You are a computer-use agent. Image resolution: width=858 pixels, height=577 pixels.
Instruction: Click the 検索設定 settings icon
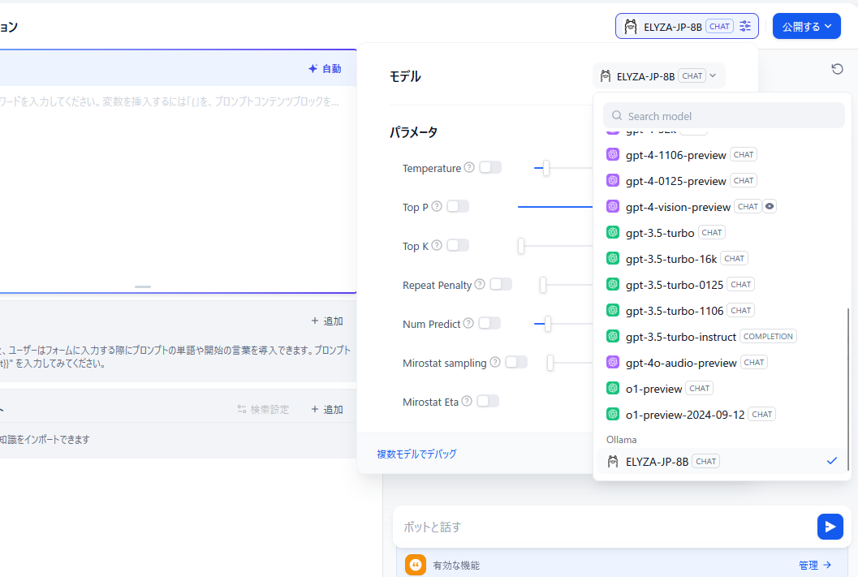click(242, 409)
